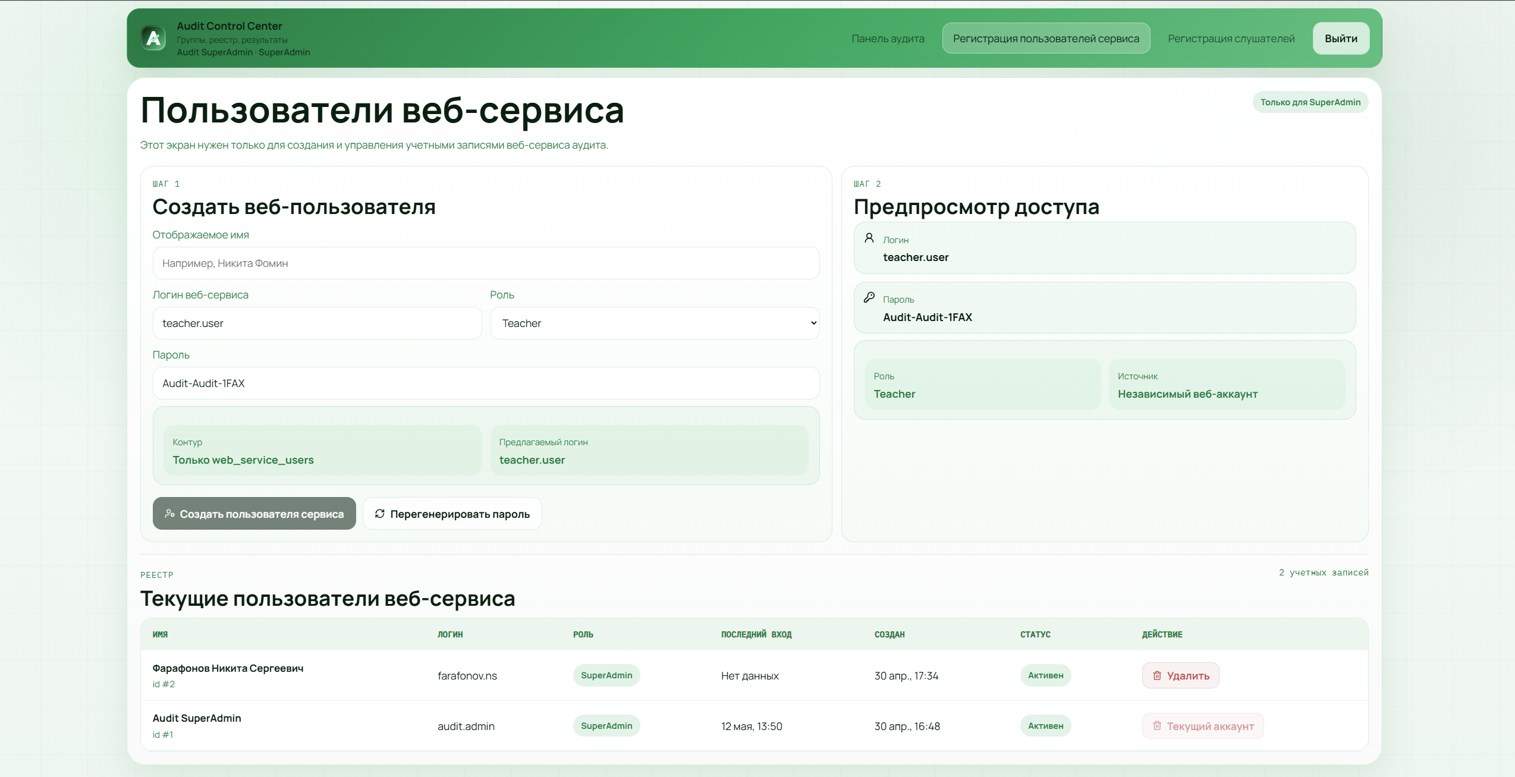Click Активен status in audit.admin row

1045,726
